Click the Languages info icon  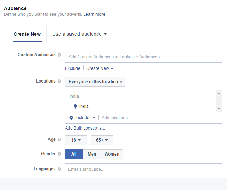point(59,169)
